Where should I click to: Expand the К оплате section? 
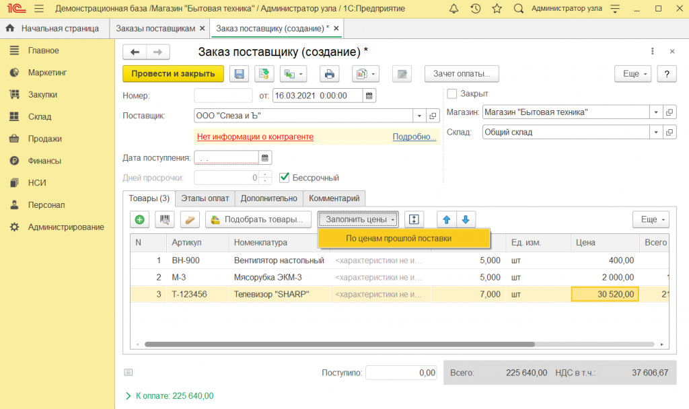[129, 396]
